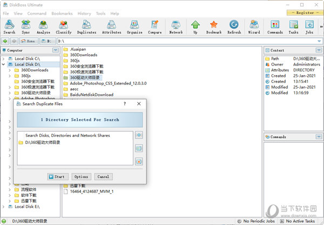Launch the Sync tool
324x225 pixels.
[x=26, y=27]
